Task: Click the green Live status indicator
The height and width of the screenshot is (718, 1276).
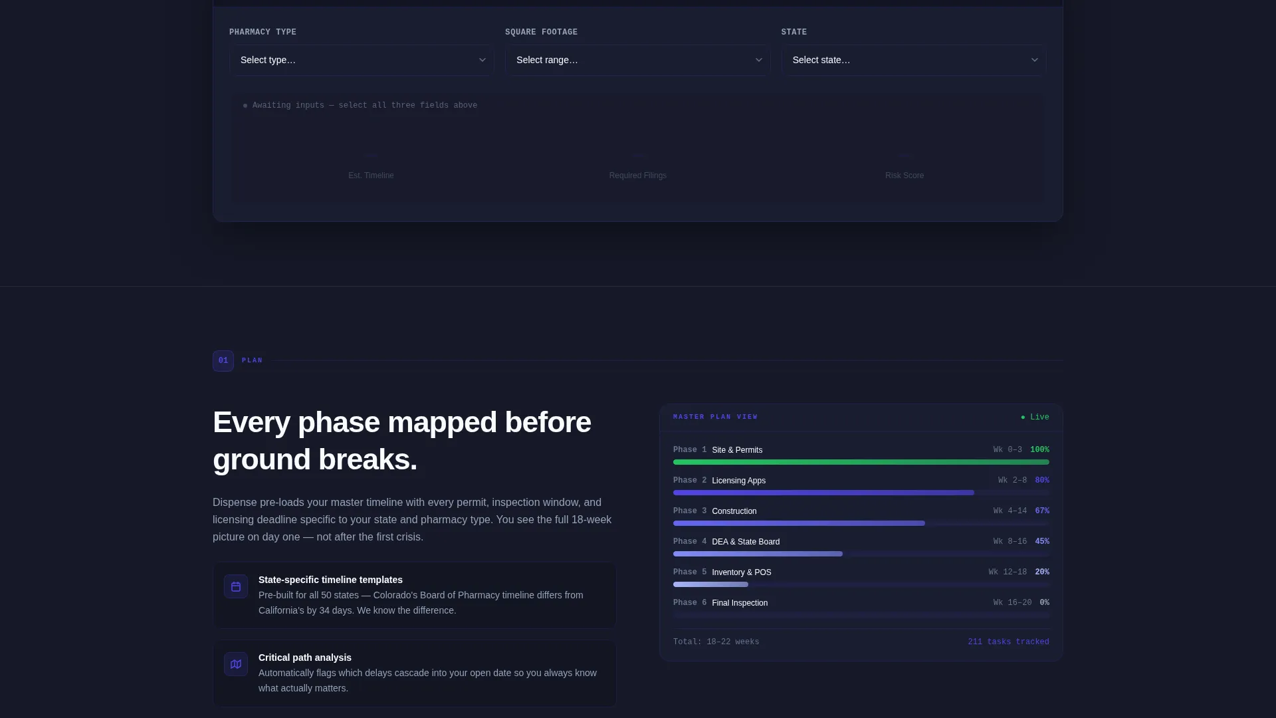Action: click(x=1035, y=418)
